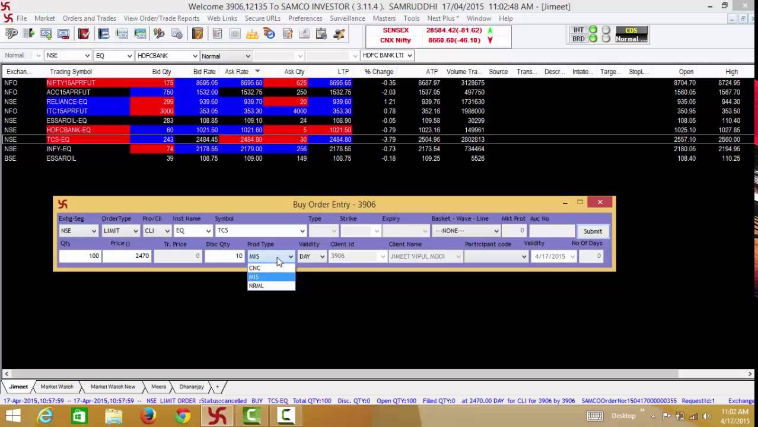Open the Orders and Trades menu
This screenshot has height=427, width=758.
tap(90, 18)
